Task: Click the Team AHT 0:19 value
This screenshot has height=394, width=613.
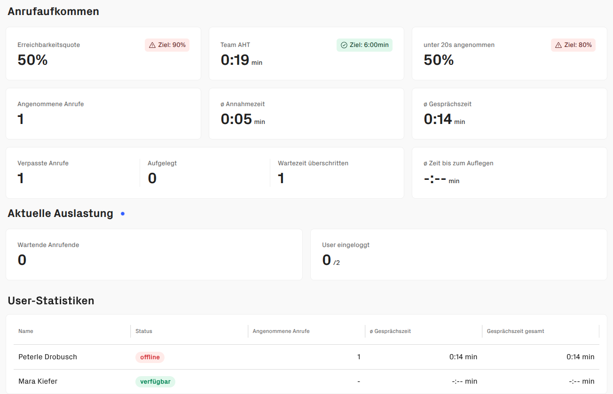Action: tap(235, 60)
